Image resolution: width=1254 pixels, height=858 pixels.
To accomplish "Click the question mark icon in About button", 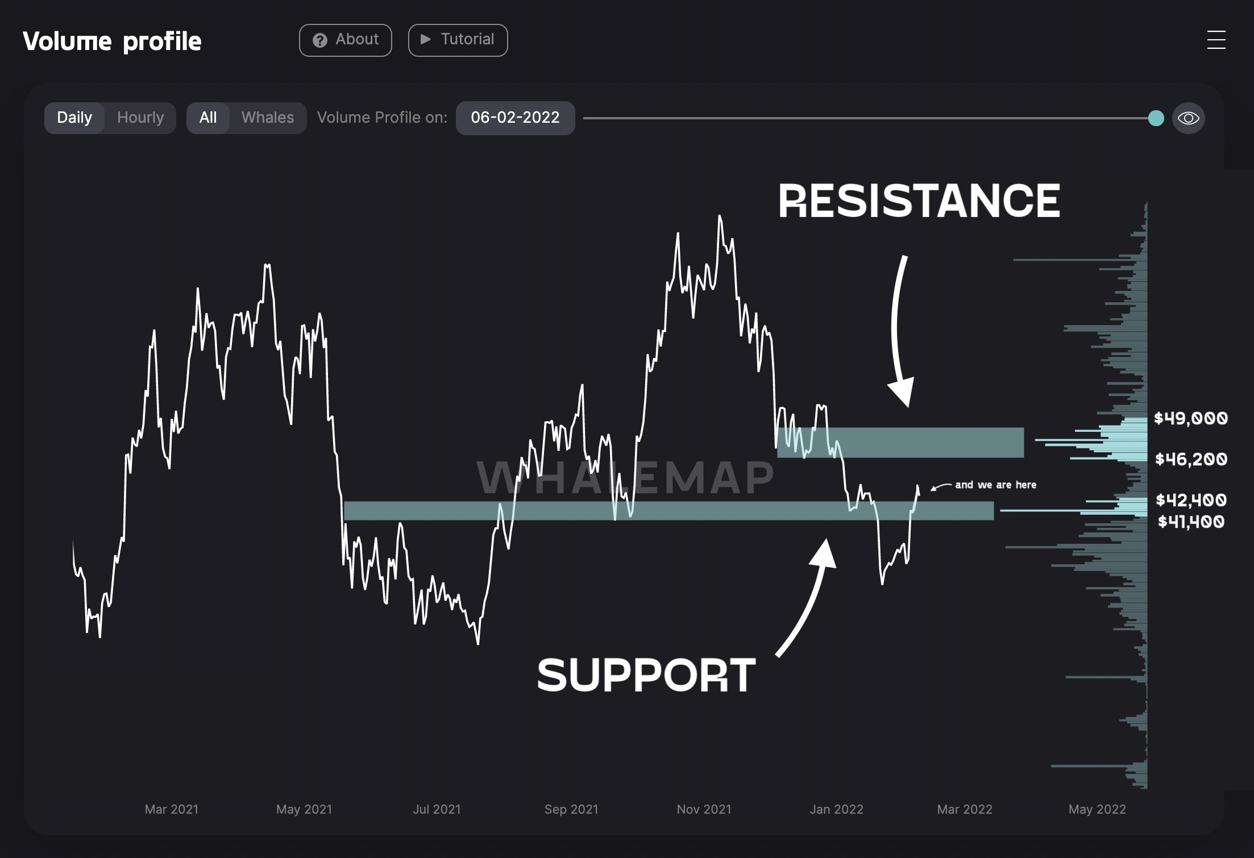I will coord(320,40).
